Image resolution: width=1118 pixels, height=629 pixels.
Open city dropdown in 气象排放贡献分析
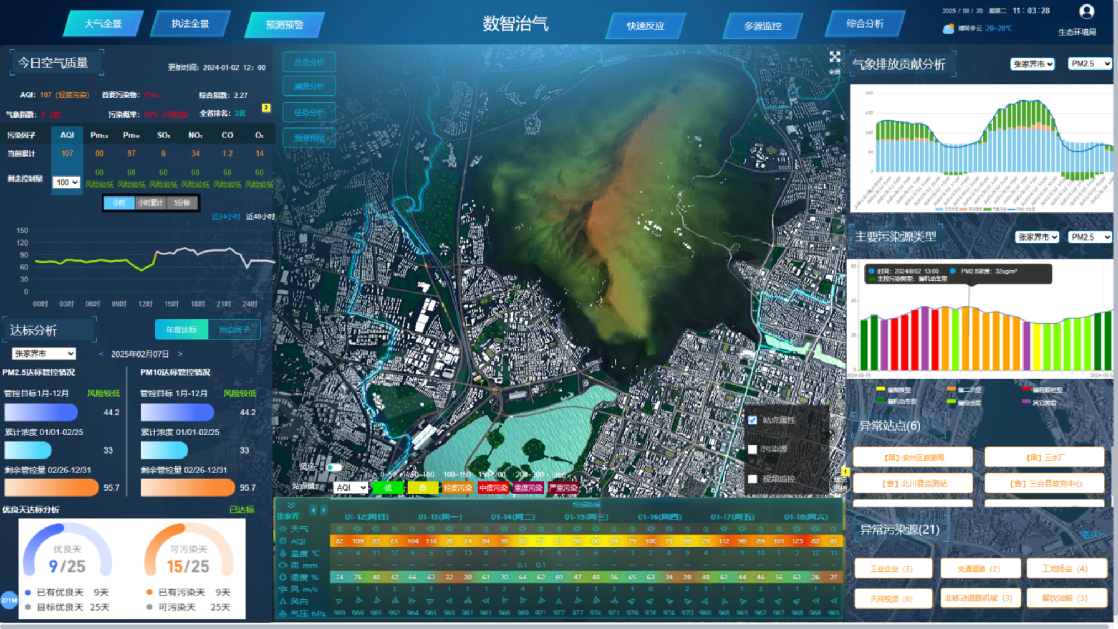point(1032,64)
